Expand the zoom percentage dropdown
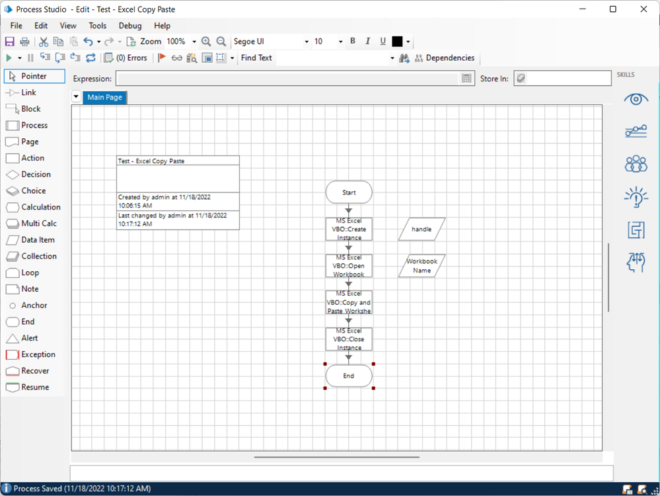The width and height of the screenshot is (660, 496). pyautogui.click(x=194, y=42)
